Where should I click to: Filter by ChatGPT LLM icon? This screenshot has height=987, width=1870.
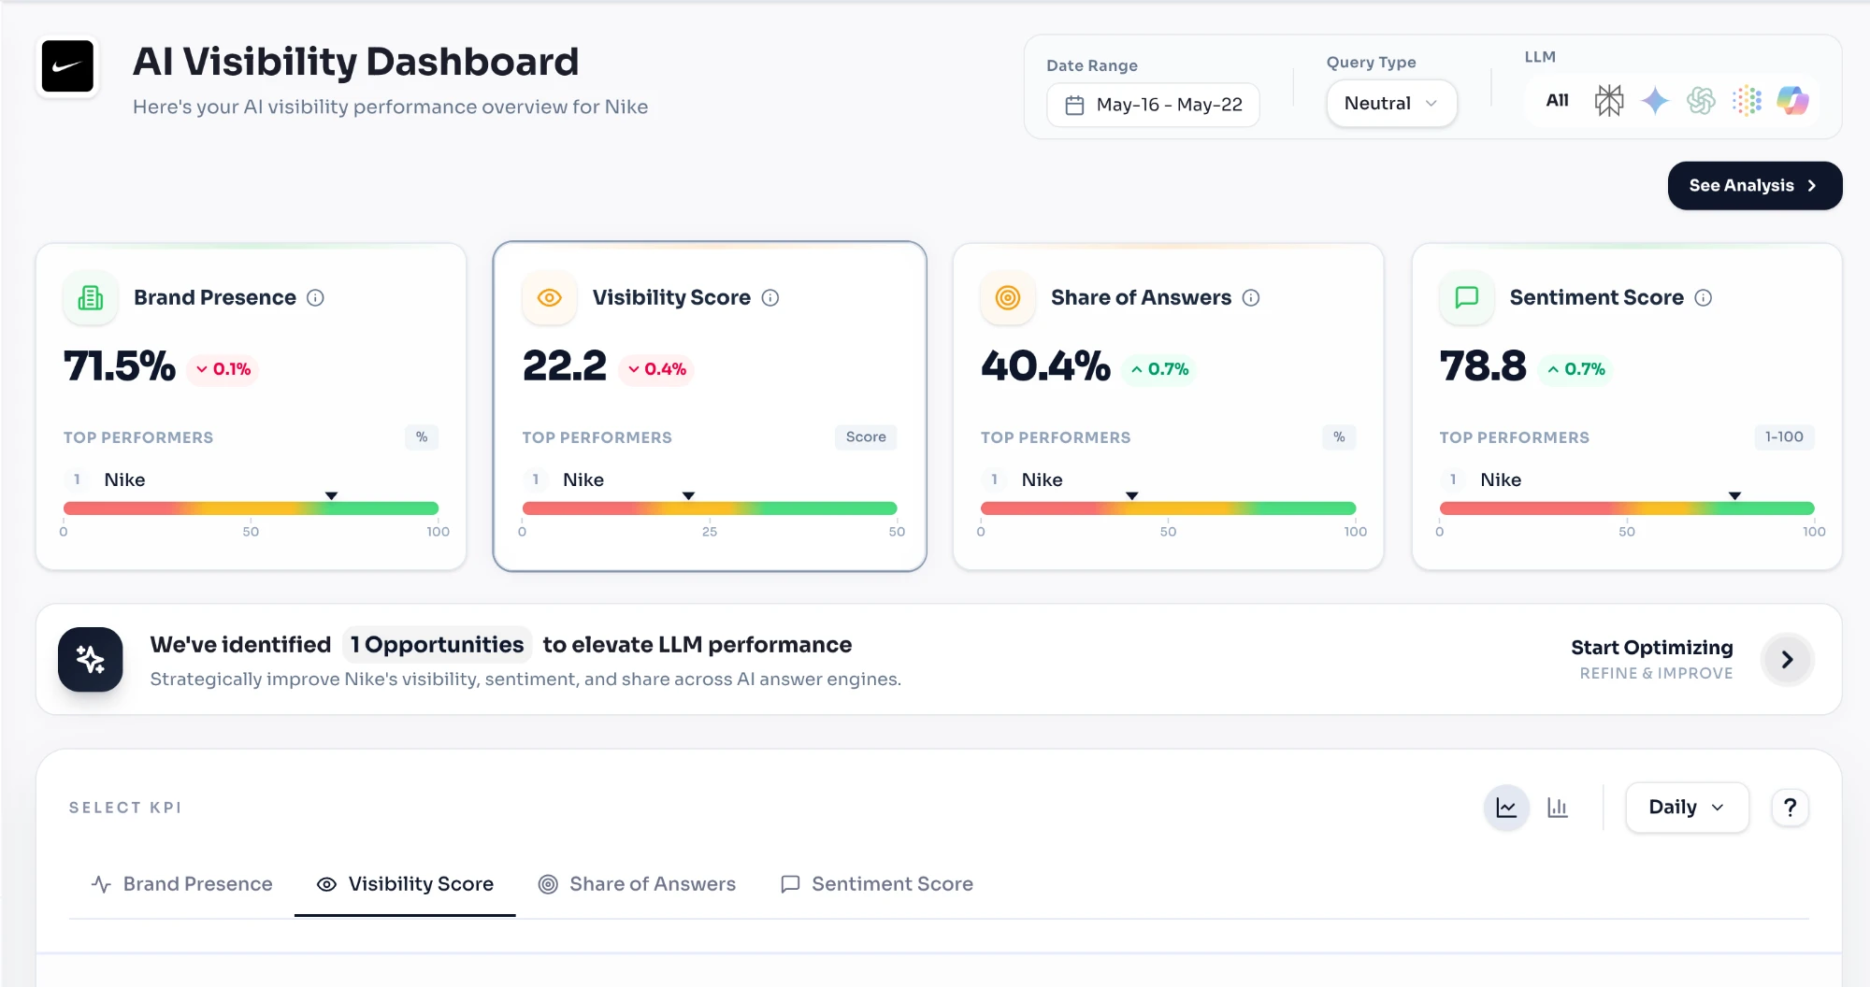point(1701,101)
